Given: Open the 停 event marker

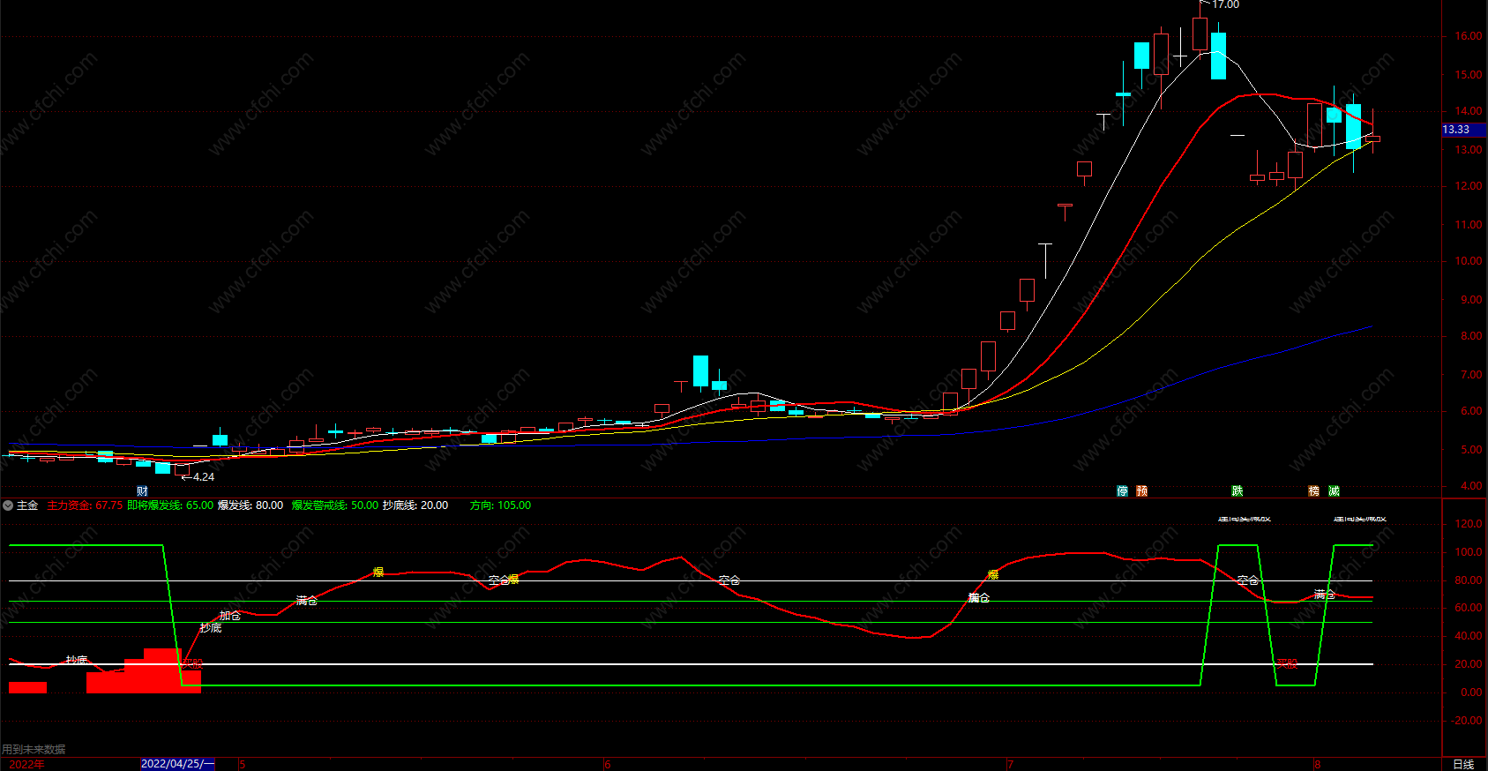Looking at the screenshot, I should tap(1122, 491).
